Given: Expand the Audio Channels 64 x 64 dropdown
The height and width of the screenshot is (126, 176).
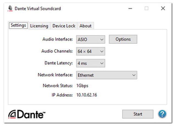Looking at the screenshot, I should [90, 51].
